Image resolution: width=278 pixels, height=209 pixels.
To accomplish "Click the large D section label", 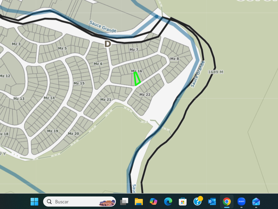I will (108, 44).
